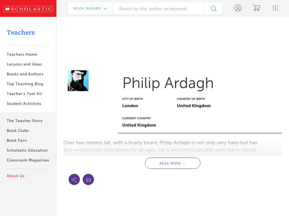Screen dimensions: 289x216
Task: Click the search magnifier icon
Action: coord(213,9)
